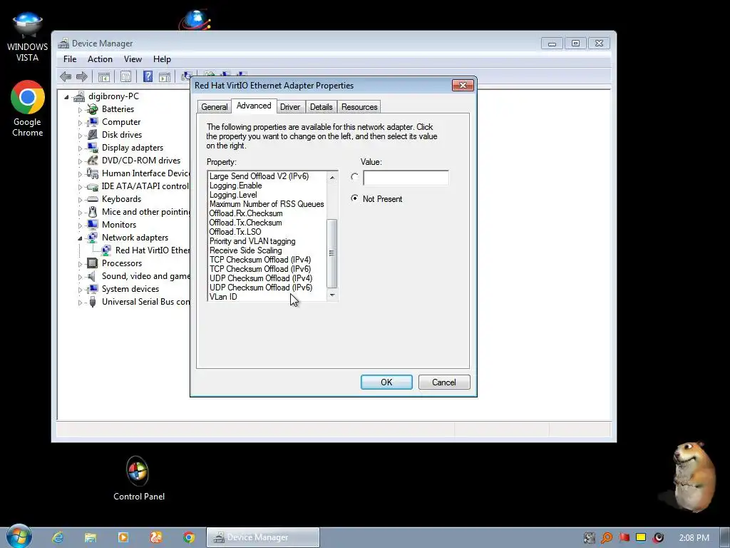Click the orange UC Browser taskbar icon
Image resolution: width=730 pixels, height=548 pixels.
[156, 537]
